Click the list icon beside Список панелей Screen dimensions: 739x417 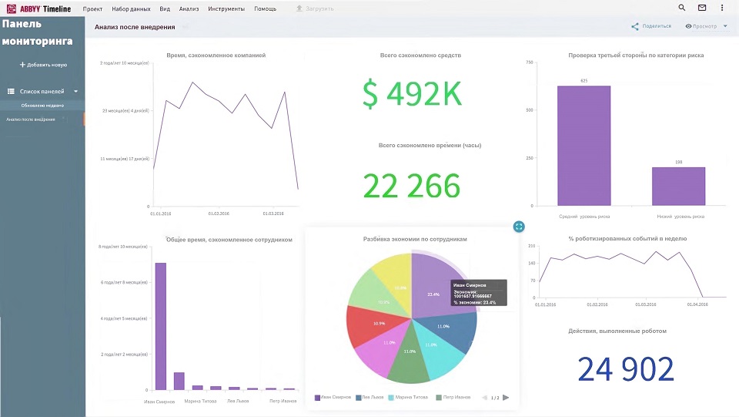tap(11, 91)
